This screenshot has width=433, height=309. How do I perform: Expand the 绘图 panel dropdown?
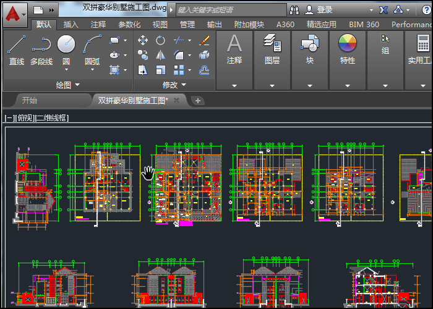coord(77,85)
